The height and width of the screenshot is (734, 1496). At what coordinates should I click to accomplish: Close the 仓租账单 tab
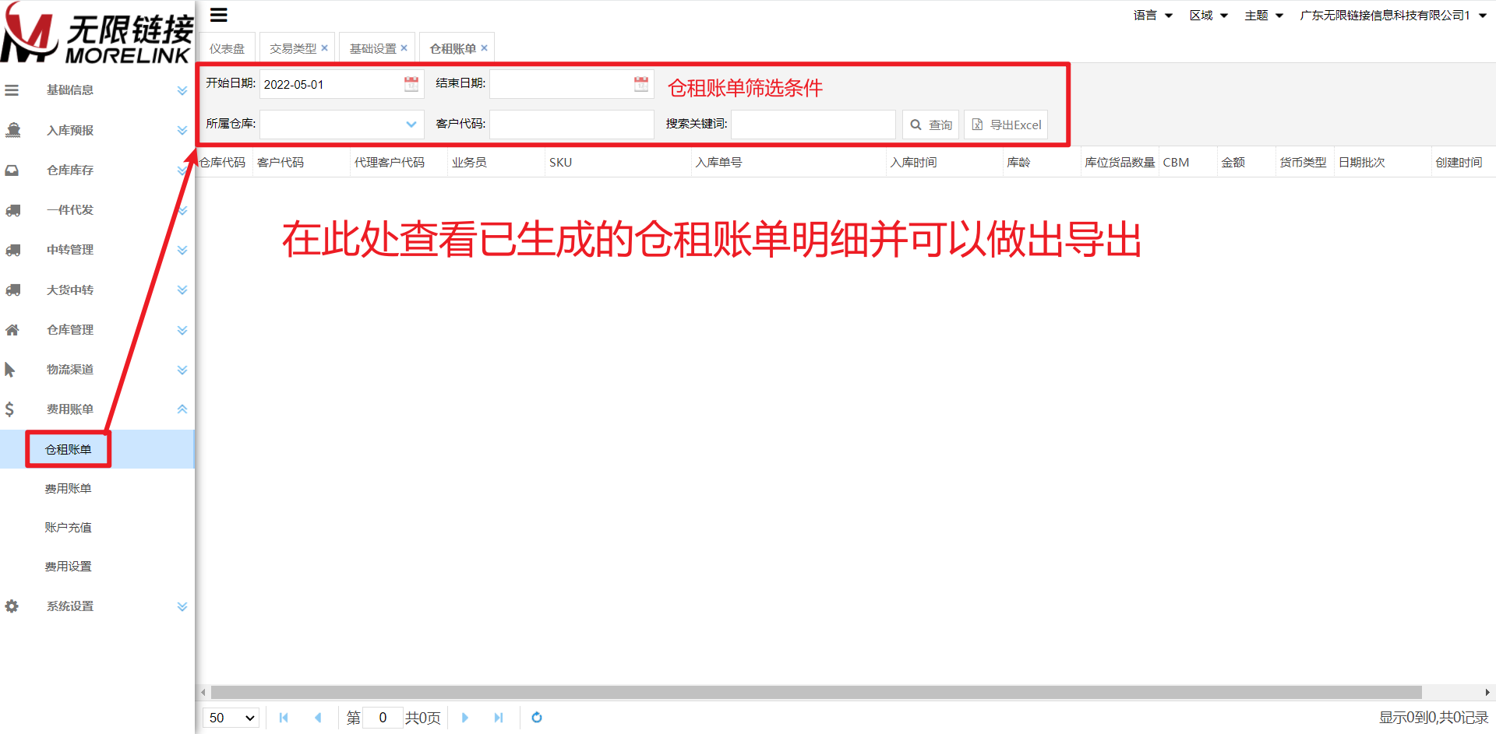[485, 48]
